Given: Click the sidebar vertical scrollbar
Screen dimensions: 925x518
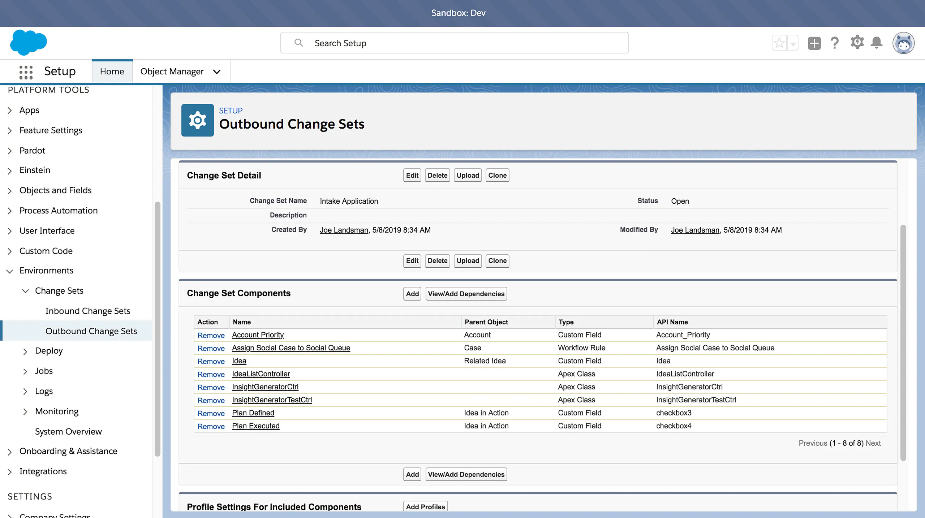Looking at the screenshot, I should (157, 329).
